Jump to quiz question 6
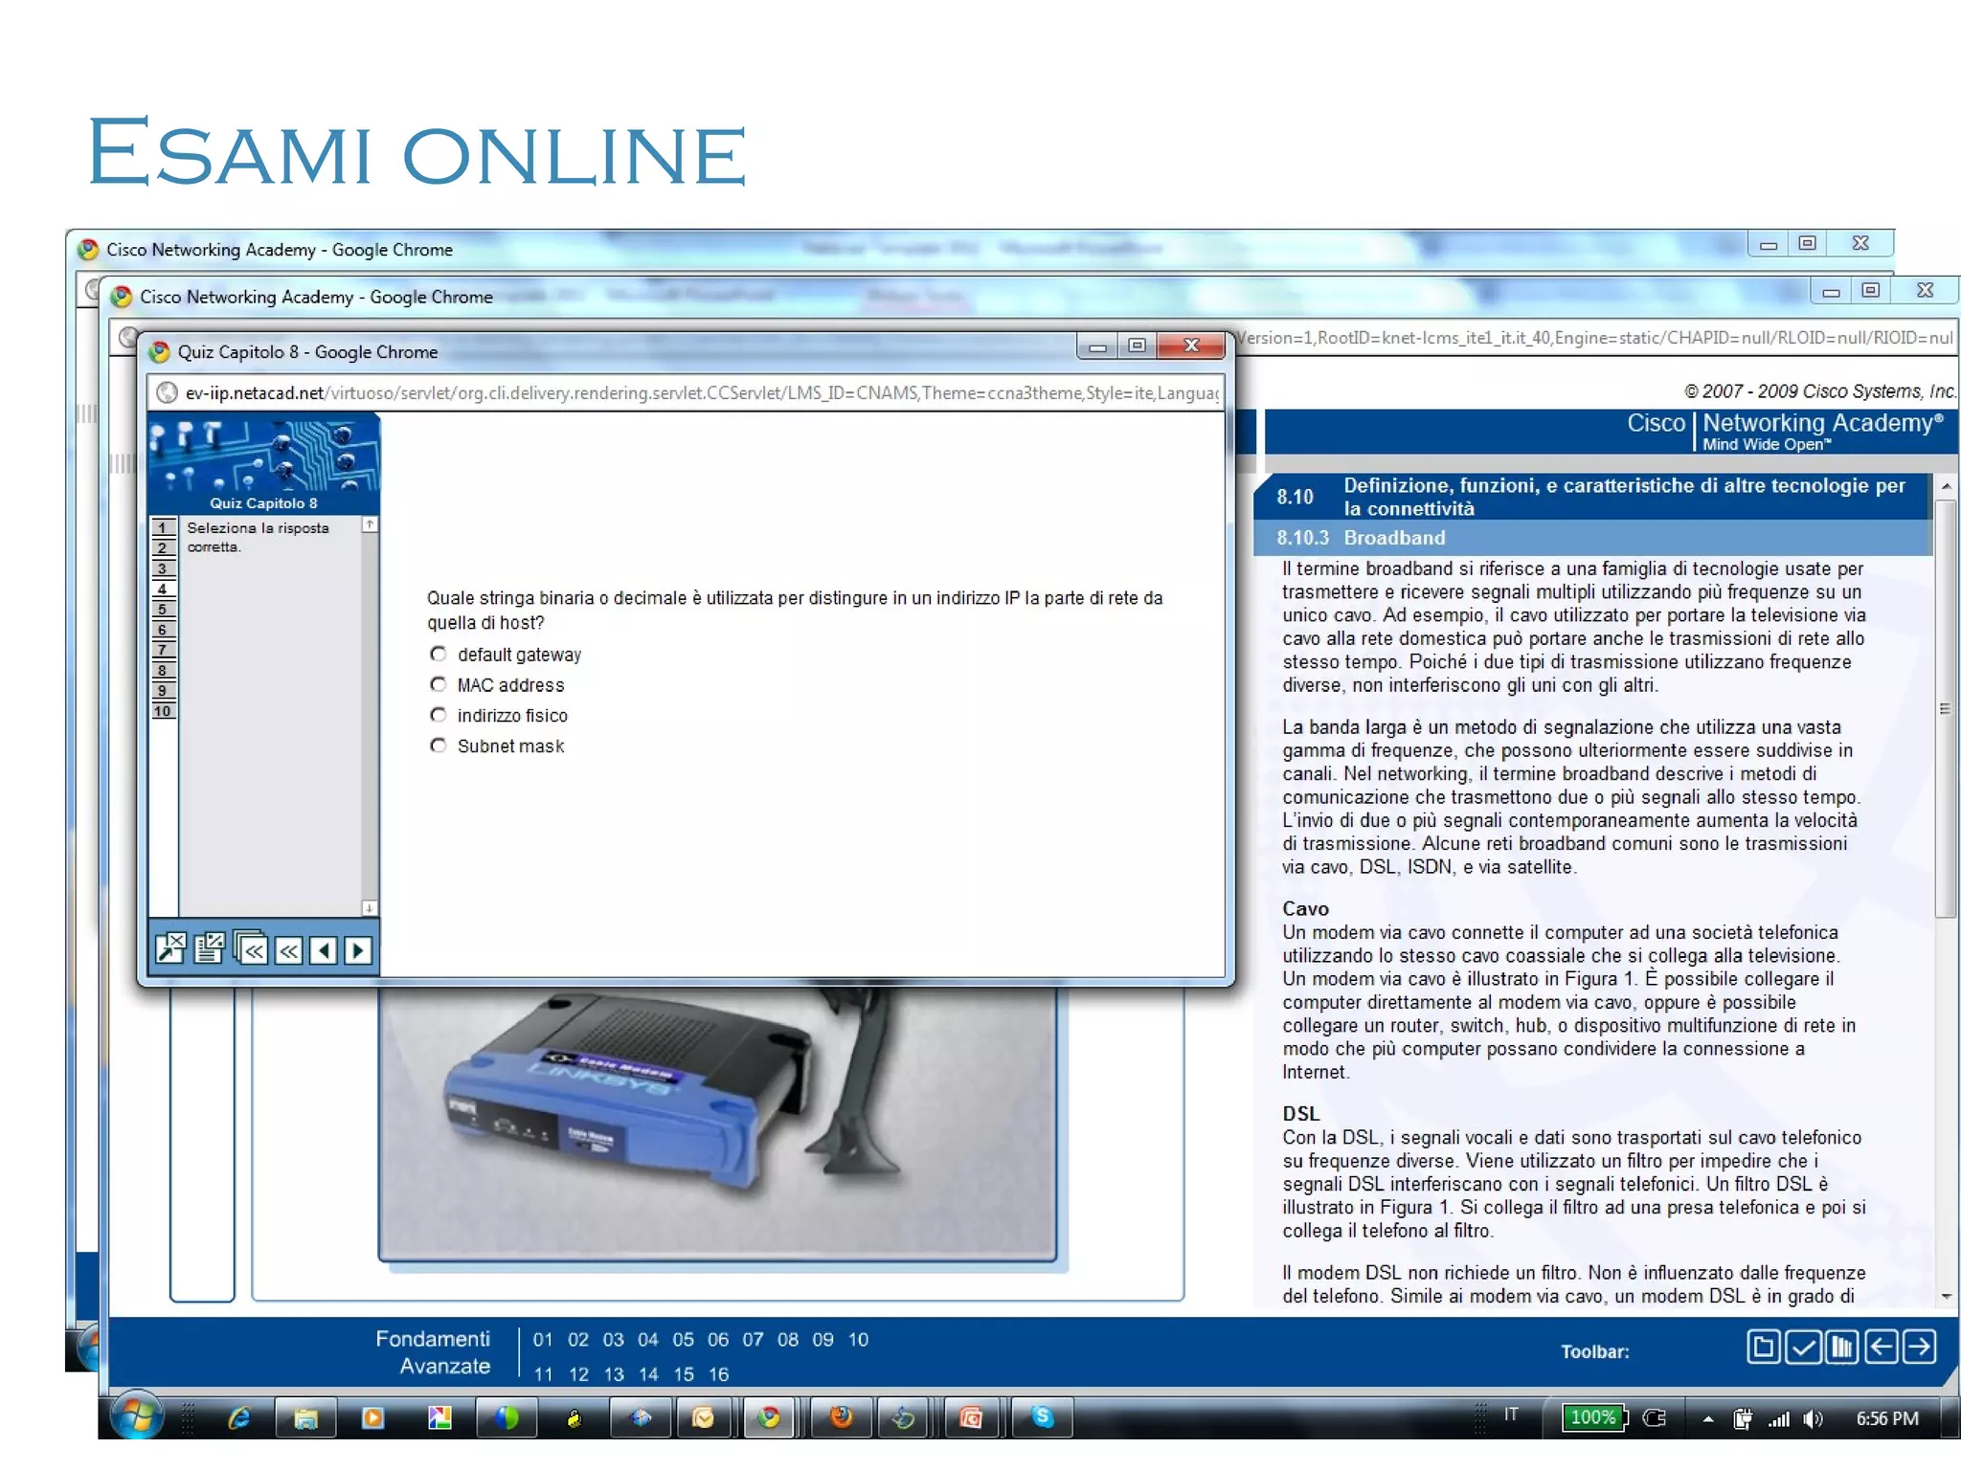 coord(163,630)
